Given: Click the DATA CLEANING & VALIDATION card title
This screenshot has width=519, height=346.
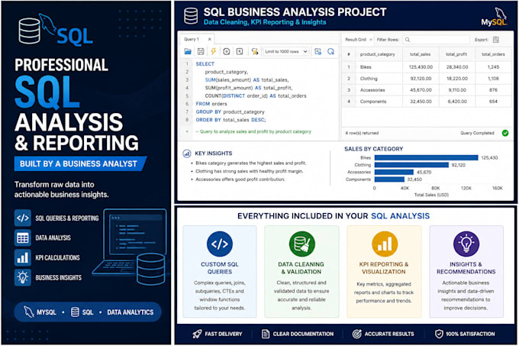Looking at the screenshot, I should (301, 268).
